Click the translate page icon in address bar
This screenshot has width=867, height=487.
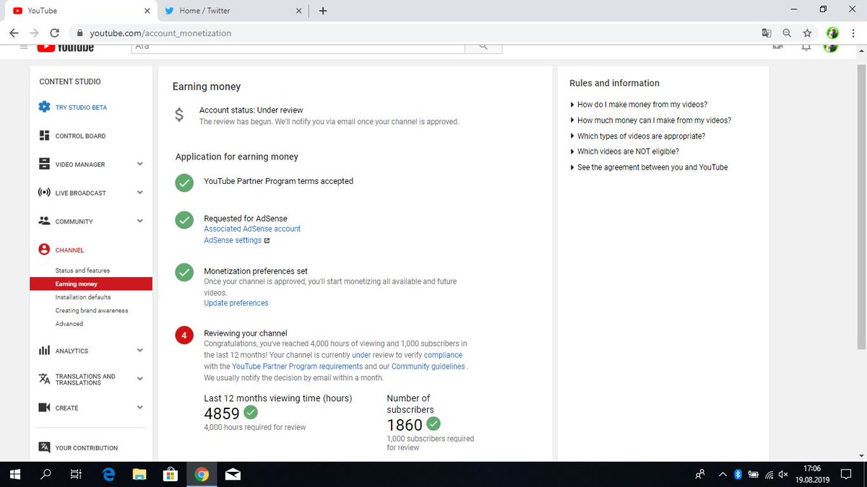[767, 33]
